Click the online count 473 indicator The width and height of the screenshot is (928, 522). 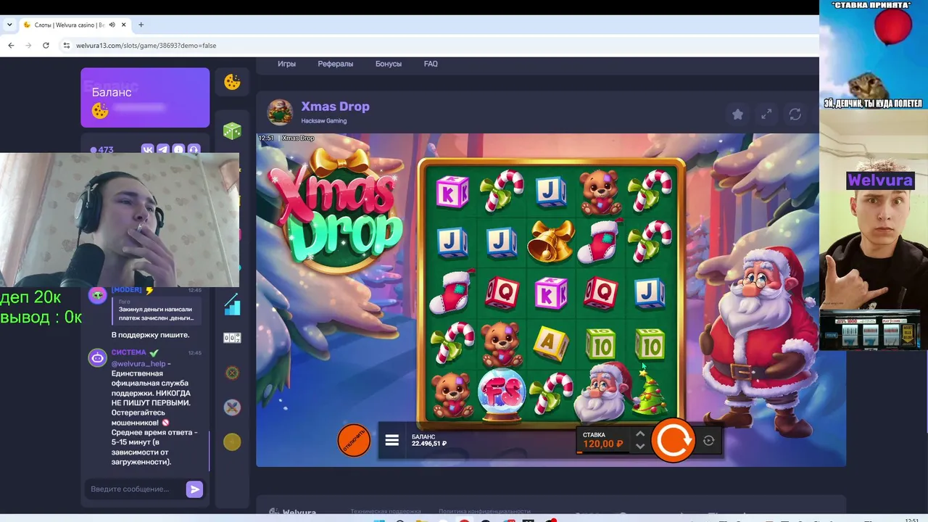(101, 150)
